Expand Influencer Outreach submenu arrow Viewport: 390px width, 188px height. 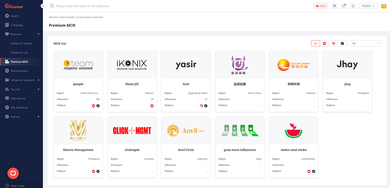(x=39, y=80)
